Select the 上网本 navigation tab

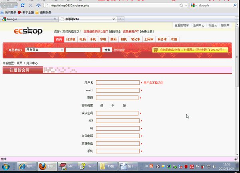pyautogui.click(x=149, y=39)
